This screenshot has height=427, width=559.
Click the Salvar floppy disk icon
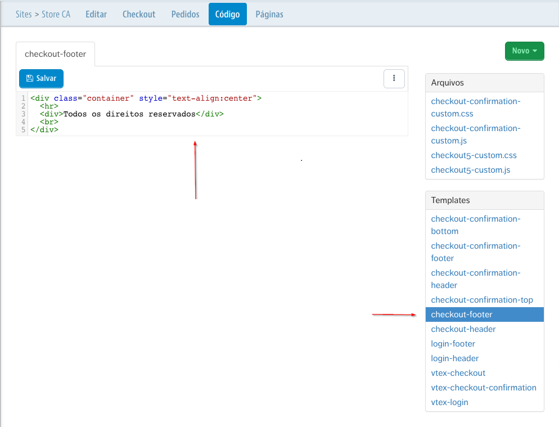point(29,78)
